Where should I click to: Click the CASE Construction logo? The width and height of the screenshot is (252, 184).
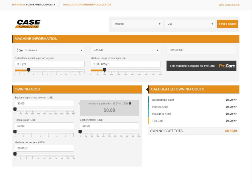28,24
